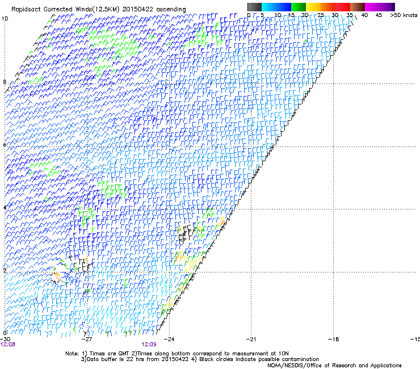Click the '45' legend label
This screenshot has height=369, width=420.
pos(379,15)
